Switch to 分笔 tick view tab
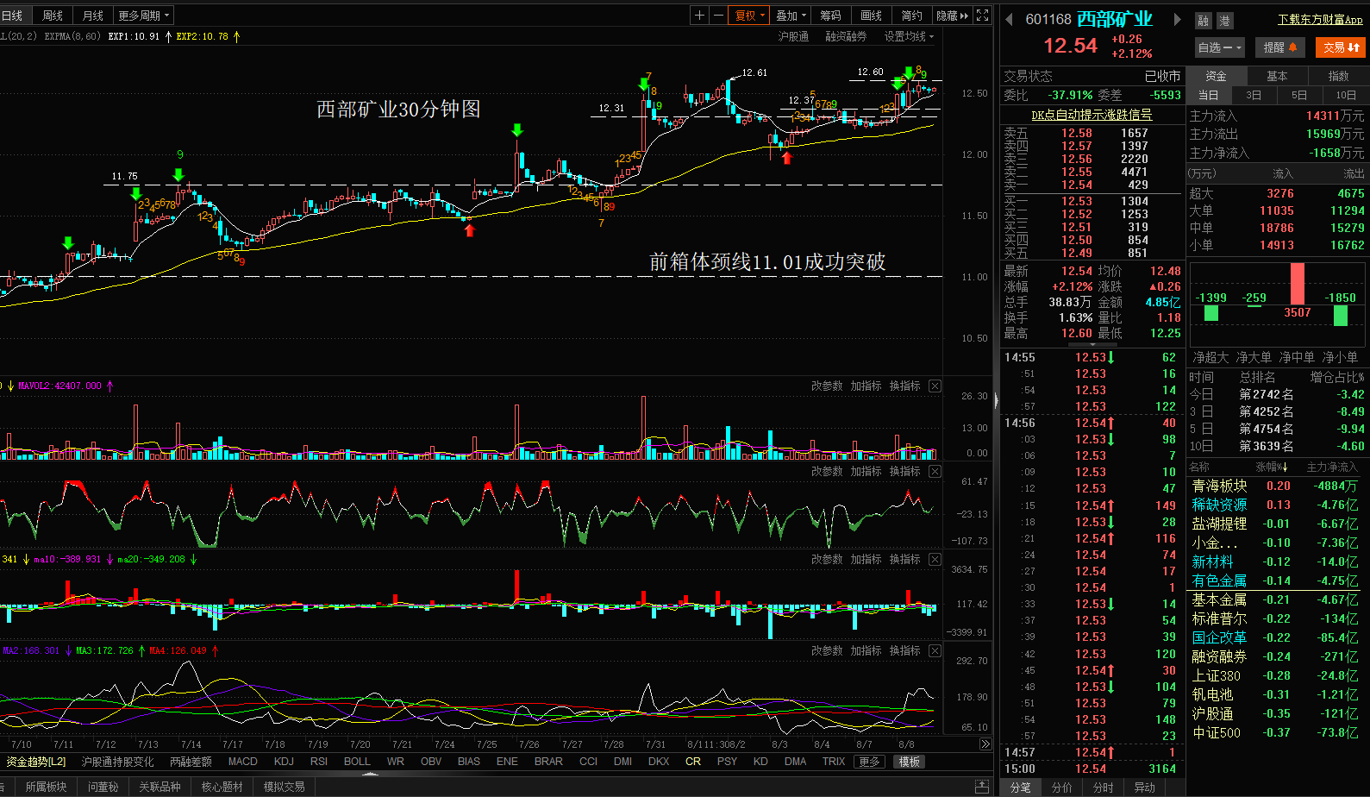 pos(1020,788)
